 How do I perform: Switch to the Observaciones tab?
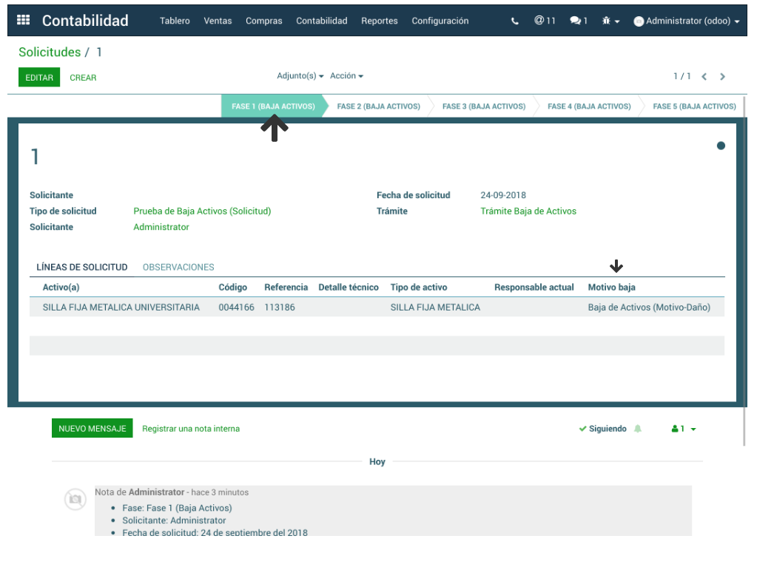point(178,268)
